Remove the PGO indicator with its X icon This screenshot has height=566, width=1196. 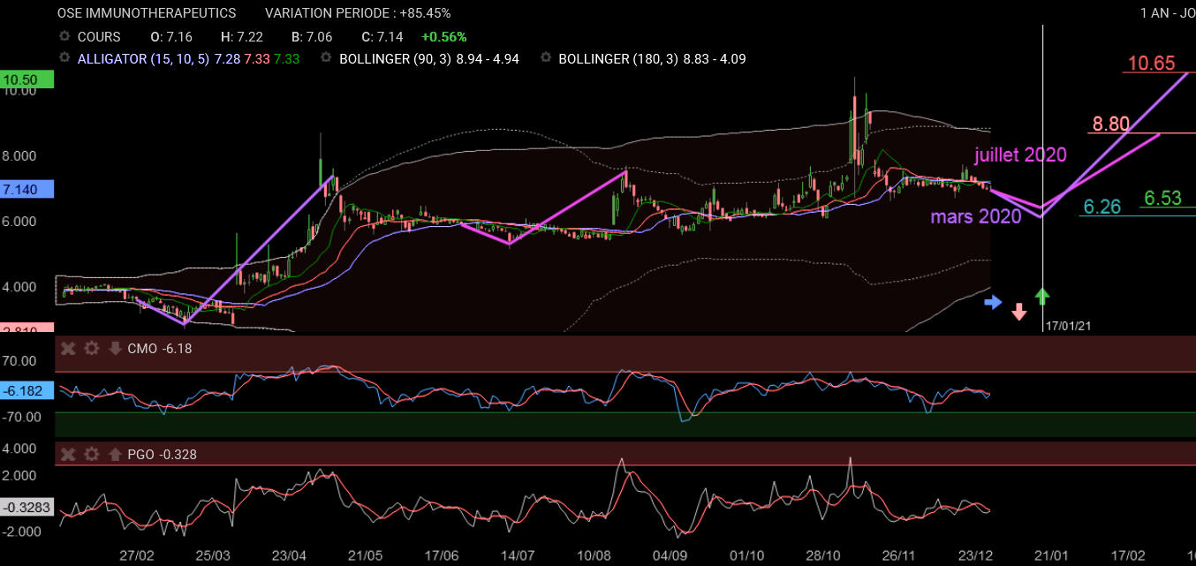[x=68, y=455]
